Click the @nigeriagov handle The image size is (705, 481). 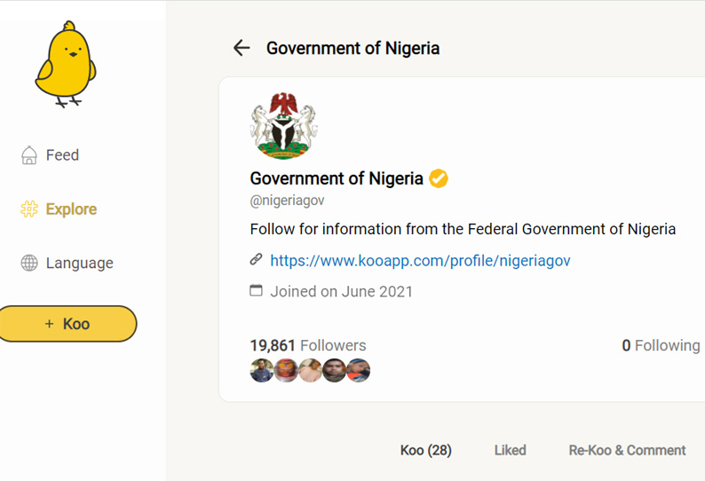(x=287, y=201)
